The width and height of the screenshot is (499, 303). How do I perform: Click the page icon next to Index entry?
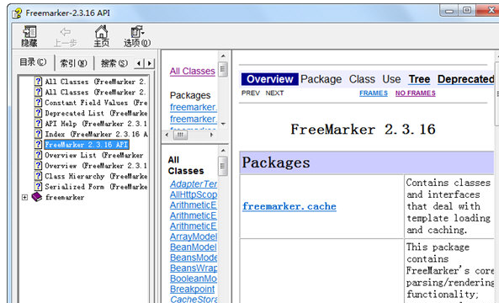[38, 134]
